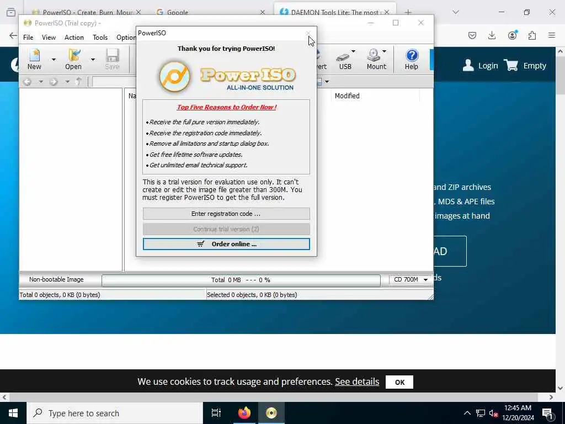Click the user profile icon beside Login
Viewport: 565px width, 424px height.
468,65
